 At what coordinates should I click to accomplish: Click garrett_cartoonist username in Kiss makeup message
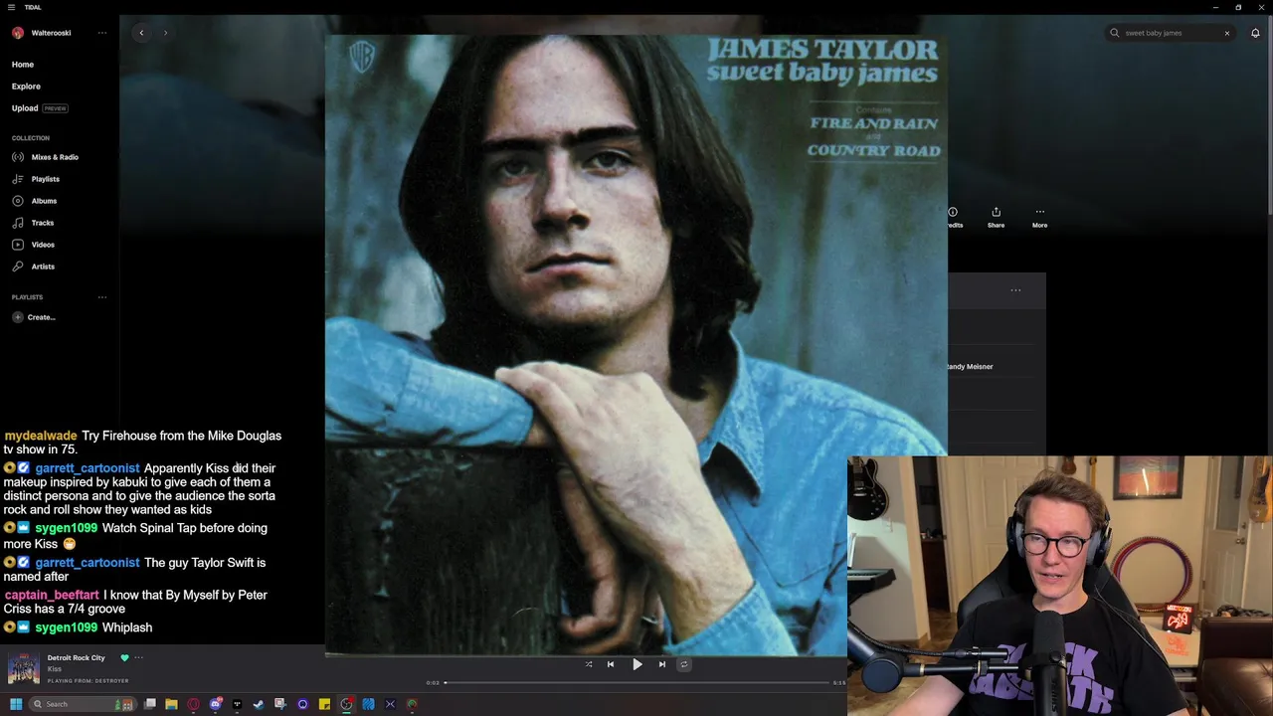click(x=88, y=468)
